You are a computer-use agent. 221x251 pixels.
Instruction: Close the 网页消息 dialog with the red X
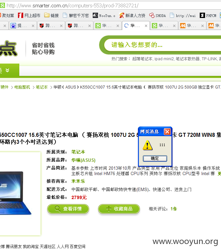[167, 132]
